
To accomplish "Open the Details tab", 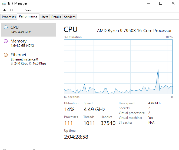I will tap(56, 17).
